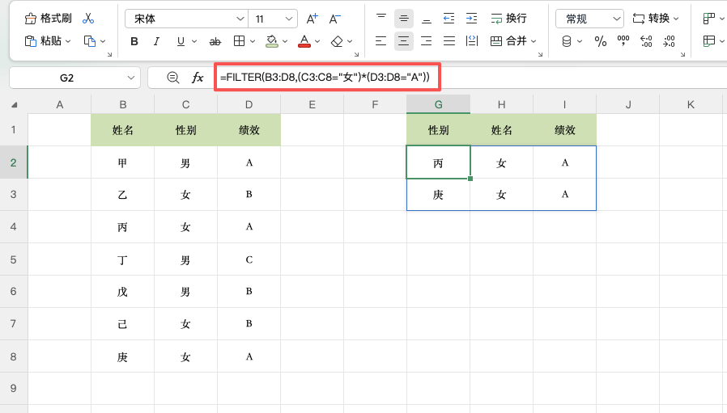This screenshot has width=727, height=413.
Task: Click the Clear eraser icon
Action: (337, 41)
